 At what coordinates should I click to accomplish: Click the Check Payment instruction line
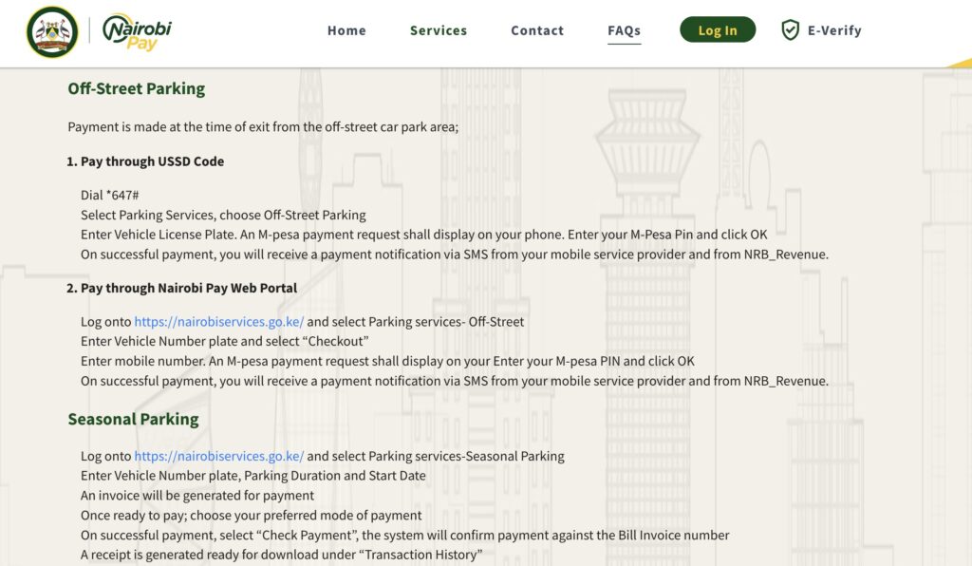[x=404, y=535]
